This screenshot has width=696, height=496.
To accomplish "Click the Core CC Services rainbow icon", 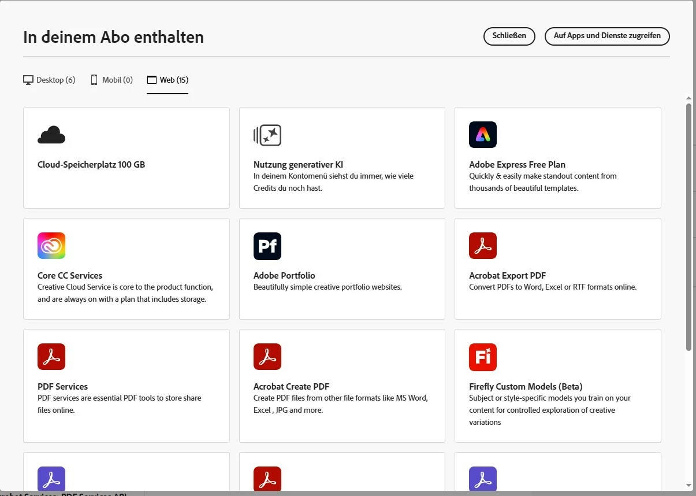I will coord(51,246).
